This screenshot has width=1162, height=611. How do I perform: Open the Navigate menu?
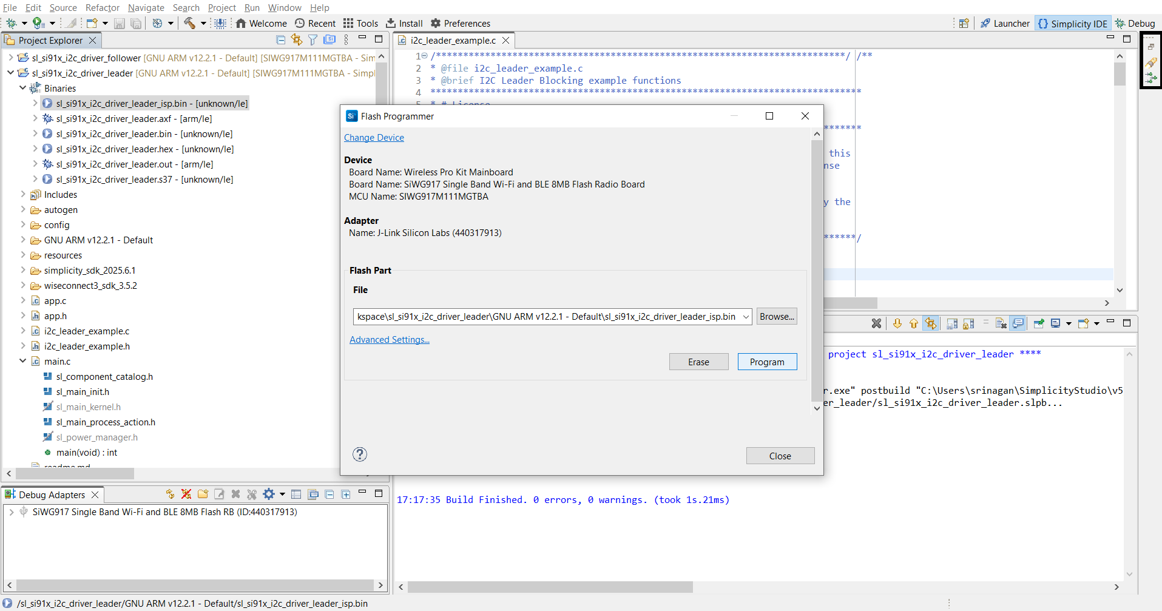(146, 8)
